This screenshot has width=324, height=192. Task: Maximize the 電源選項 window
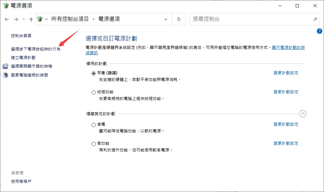tap(297, 6)
